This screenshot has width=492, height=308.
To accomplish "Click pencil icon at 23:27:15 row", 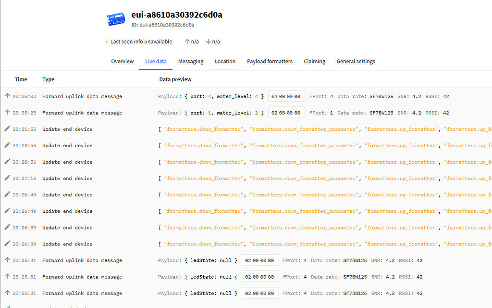I will (x=7, y=178).
